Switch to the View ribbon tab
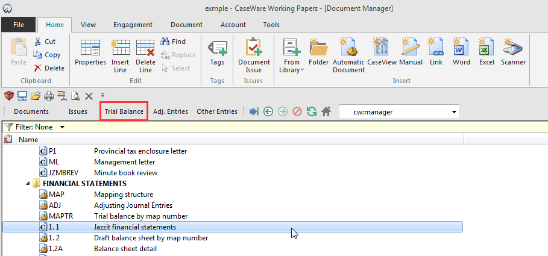Screen dimensions: 548x256 (88, 25)
